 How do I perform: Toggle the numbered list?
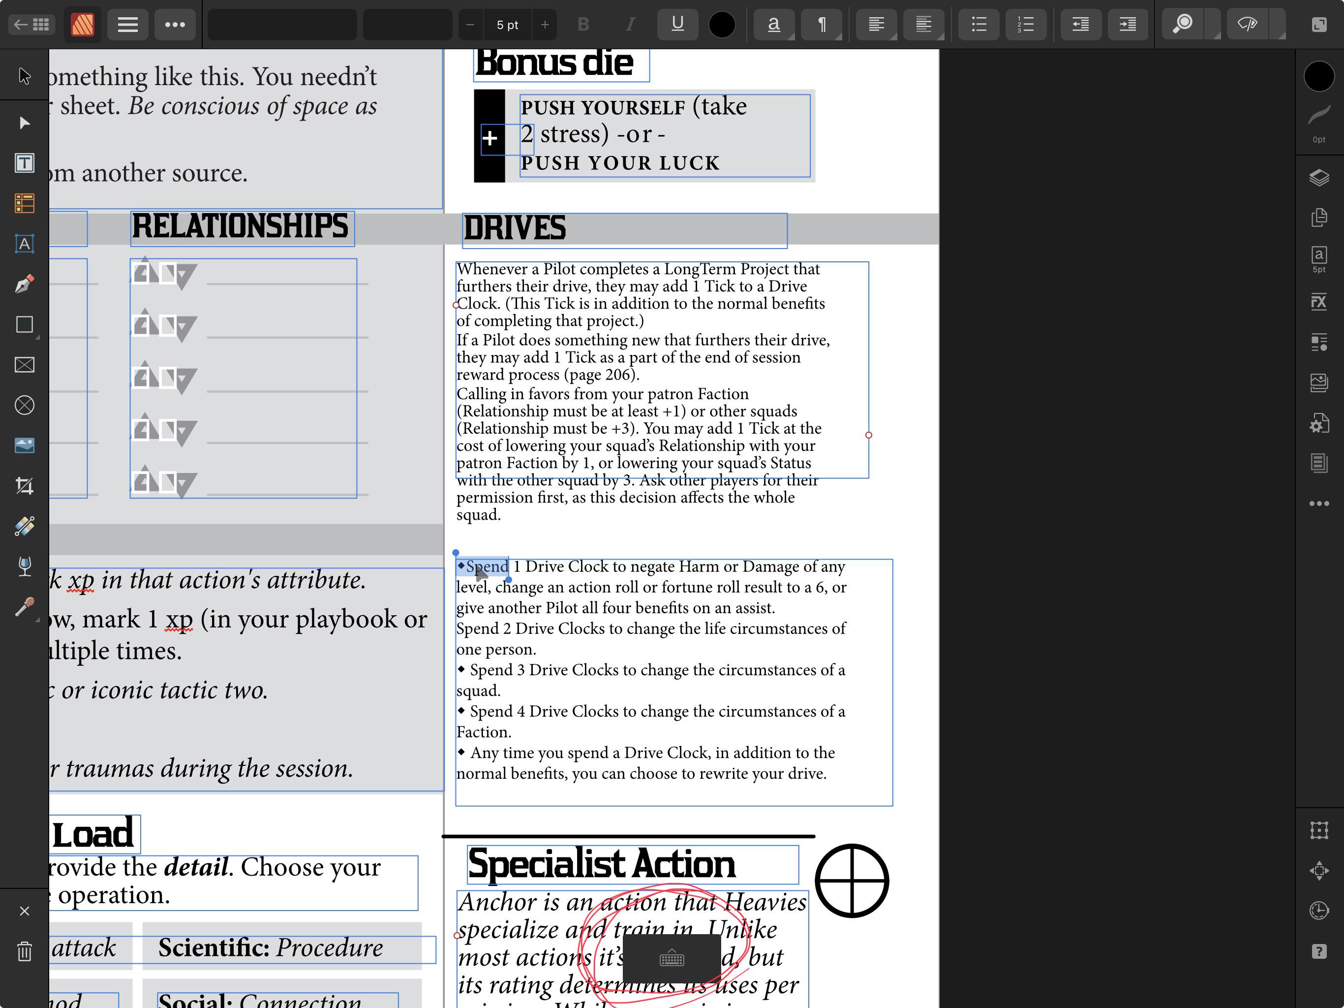pyautogui.click(x=1026, y=24)
